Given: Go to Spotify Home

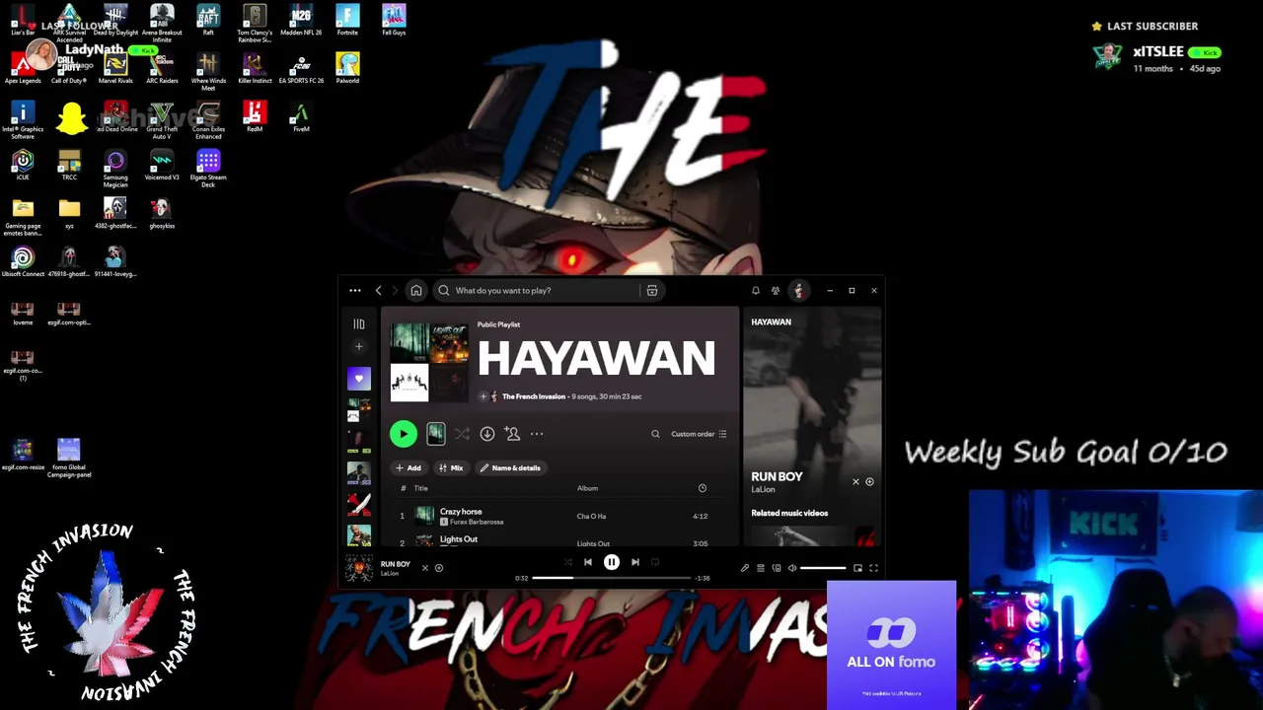Looking at the screenshot, I should [416, 291].
